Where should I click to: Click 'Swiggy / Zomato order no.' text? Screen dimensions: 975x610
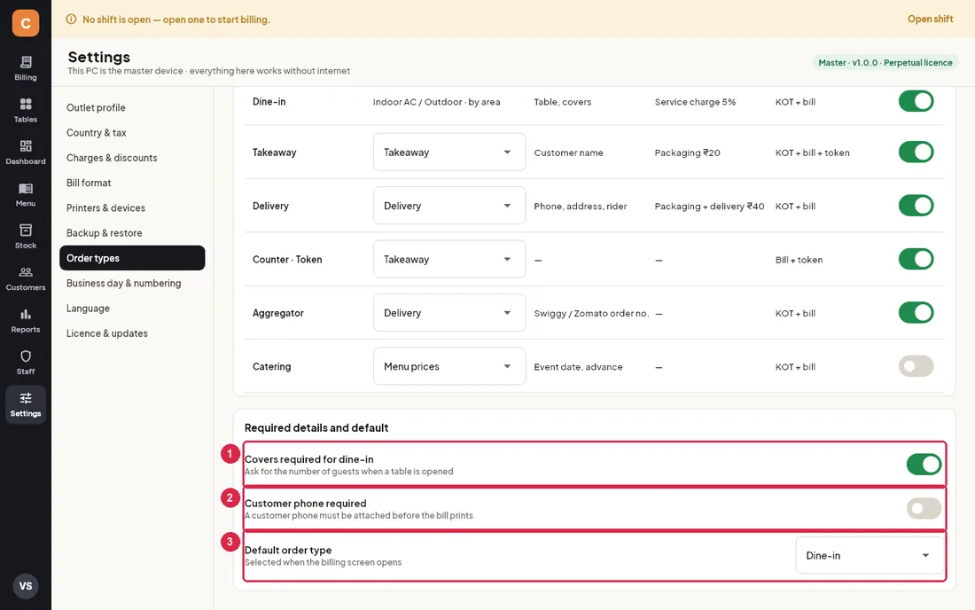[591, 313]
